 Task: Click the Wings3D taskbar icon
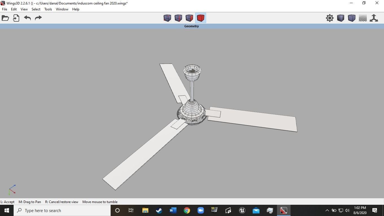[283, 210]
